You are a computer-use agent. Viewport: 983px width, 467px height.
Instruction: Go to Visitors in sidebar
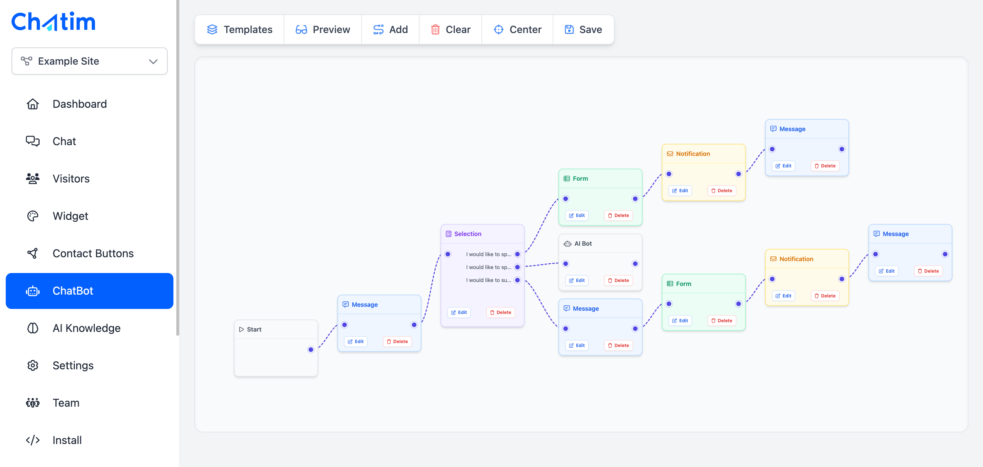(x=71, y=179)
